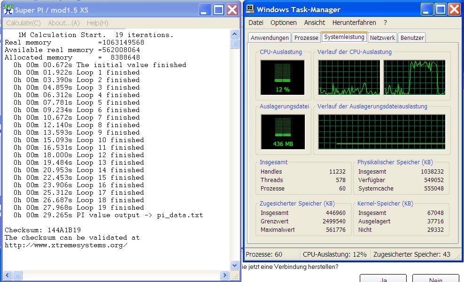
Task: Open the Calculate(C) menu
Action: coord(23,23)
